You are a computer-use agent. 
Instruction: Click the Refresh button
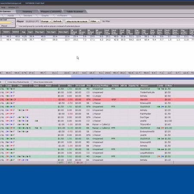click(x=57, y=22)
